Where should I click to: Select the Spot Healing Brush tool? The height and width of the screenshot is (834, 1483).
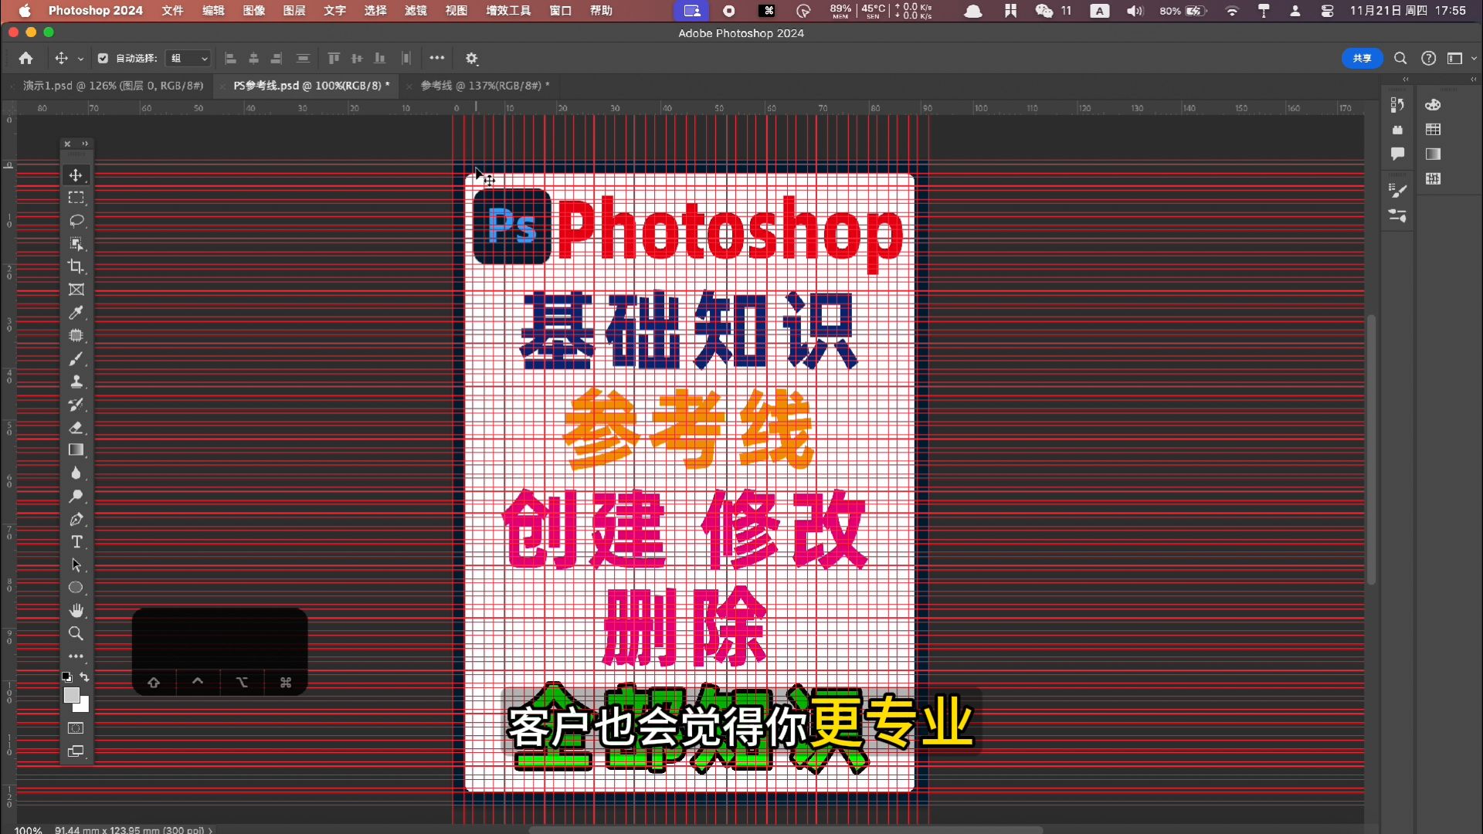(76, 336)
